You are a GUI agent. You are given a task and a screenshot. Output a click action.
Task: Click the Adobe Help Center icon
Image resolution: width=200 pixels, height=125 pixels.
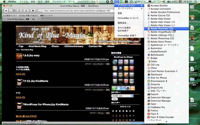tap(149, 19)
